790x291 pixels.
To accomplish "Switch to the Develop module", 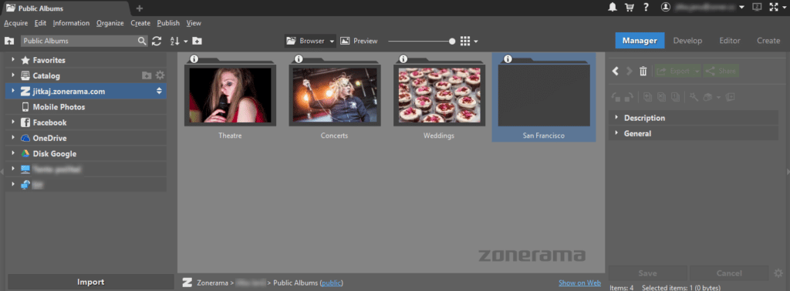I will [x=687, y=41].
